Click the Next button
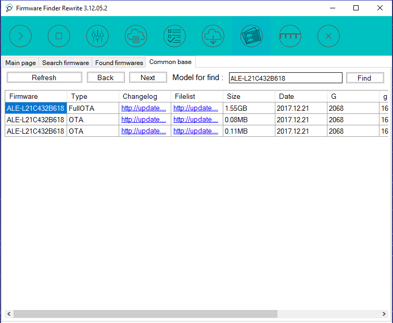The height and width of the screenshot is (323, 393). pos(148,77)
